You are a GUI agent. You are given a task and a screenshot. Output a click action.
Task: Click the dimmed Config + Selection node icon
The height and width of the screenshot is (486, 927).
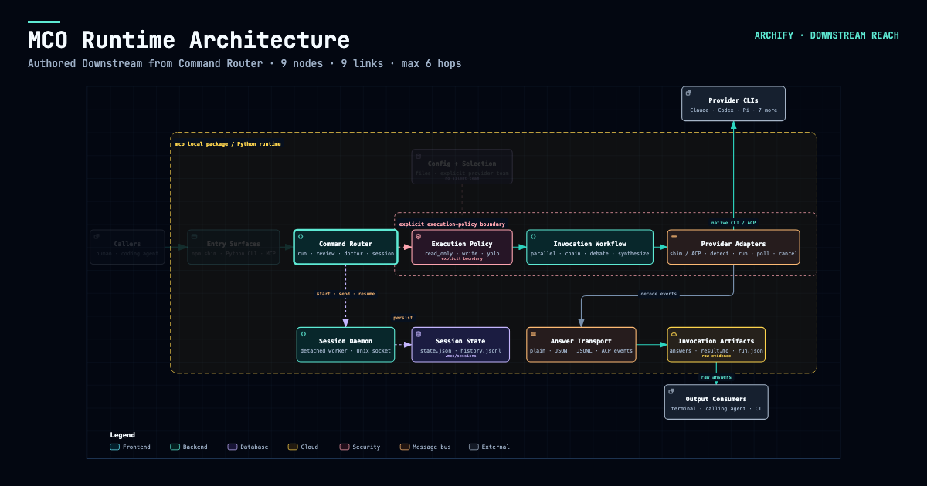click(419, 156)
